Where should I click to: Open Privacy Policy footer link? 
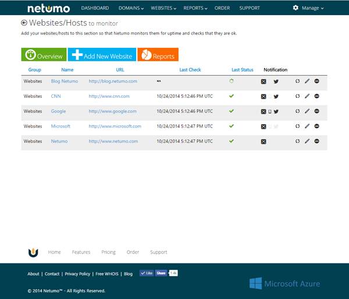click(77, 274)
